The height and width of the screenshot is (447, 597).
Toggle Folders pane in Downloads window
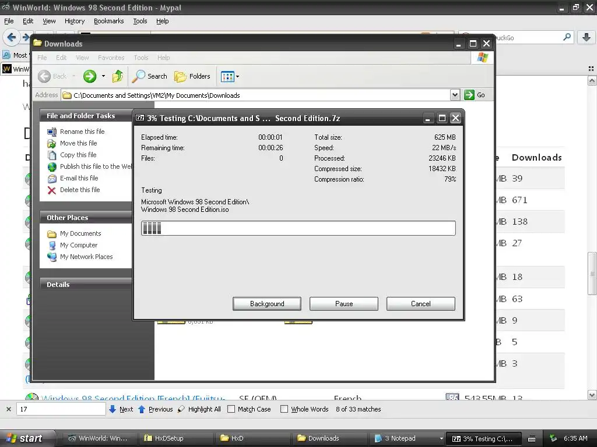(192, 76)
